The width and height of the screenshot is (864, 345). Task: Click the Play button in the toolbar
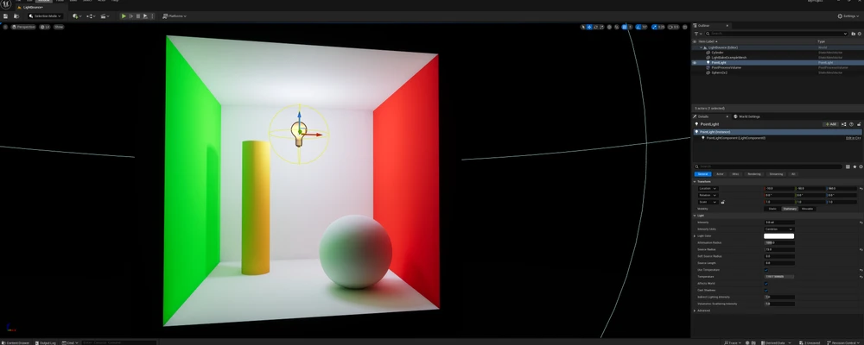pos(124,16)
